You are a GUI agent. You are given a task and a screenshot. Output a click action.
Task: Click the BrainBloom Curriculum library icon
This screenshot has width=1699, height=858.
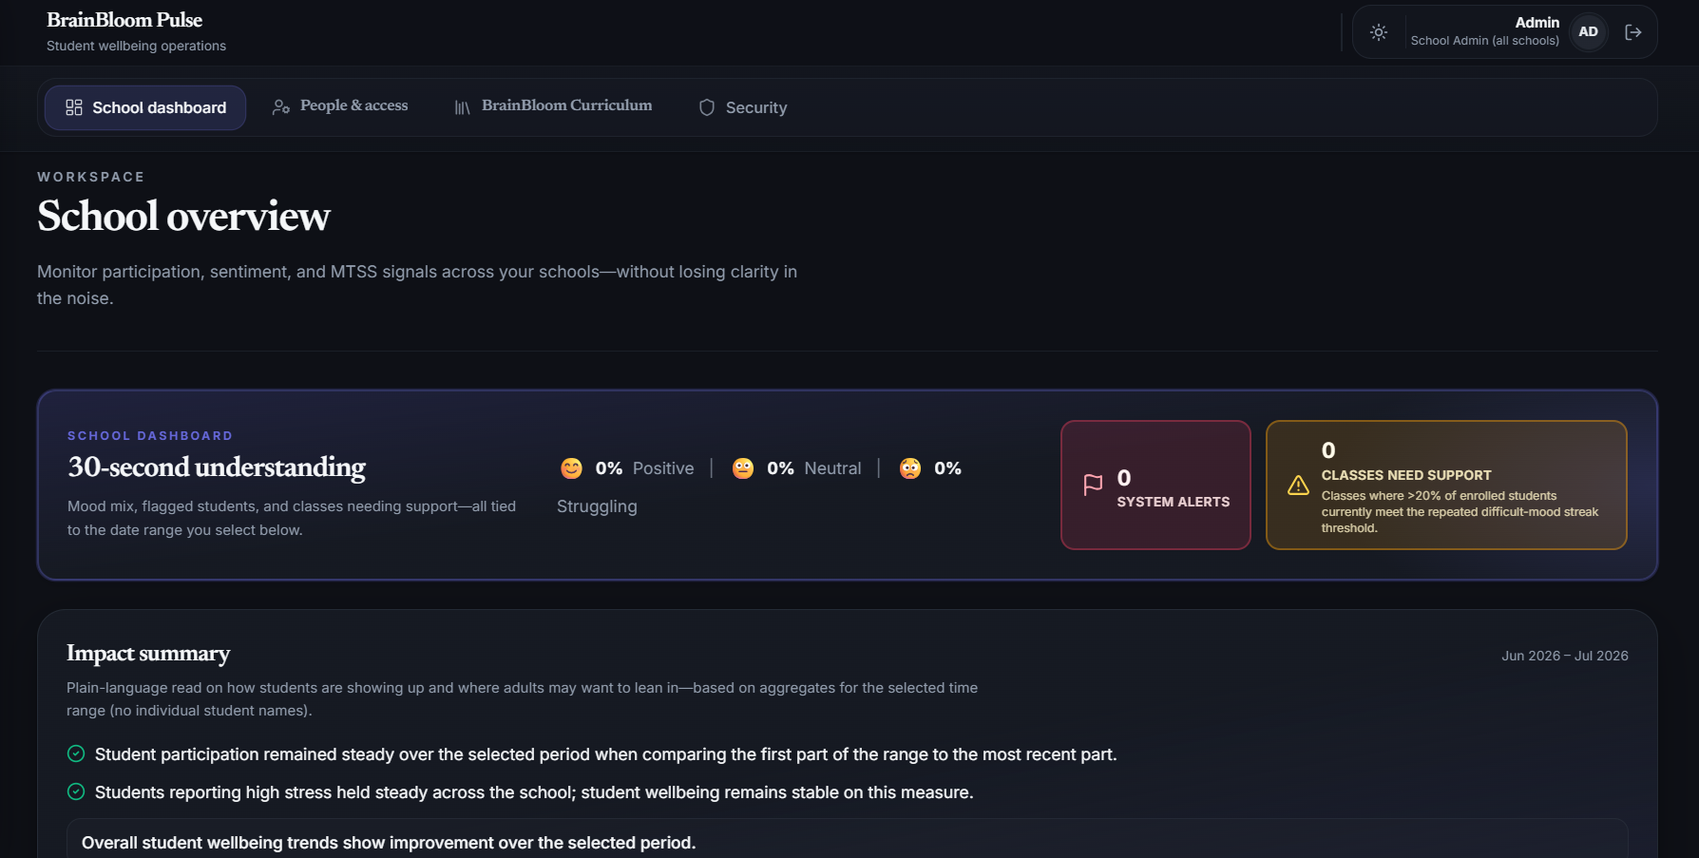point(462,107)
